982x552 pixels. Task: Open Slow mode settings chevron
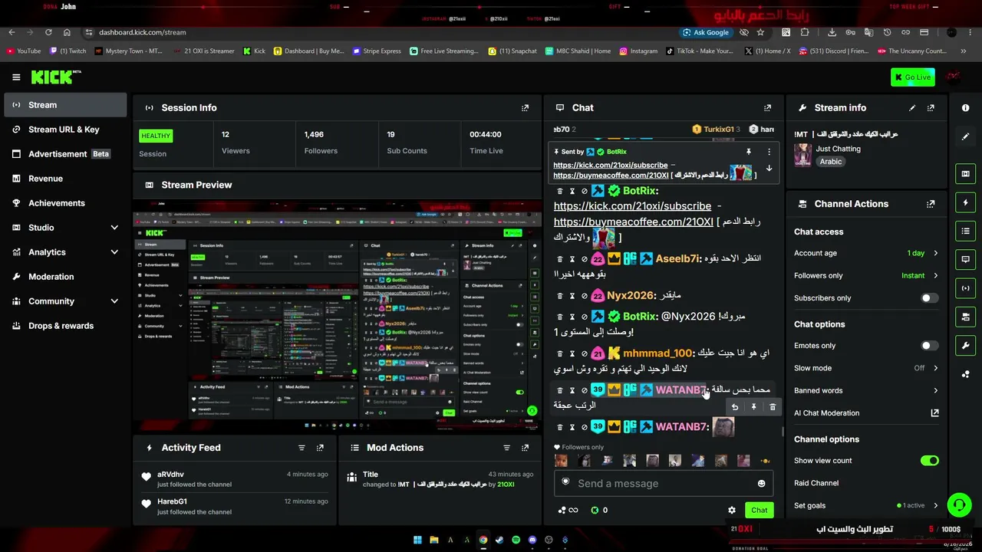click(935, 368)
